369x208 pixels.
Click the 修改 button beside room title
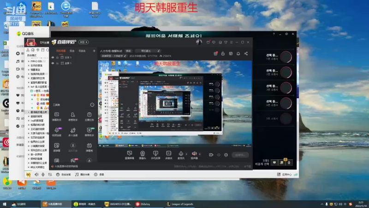click(129, 51)
